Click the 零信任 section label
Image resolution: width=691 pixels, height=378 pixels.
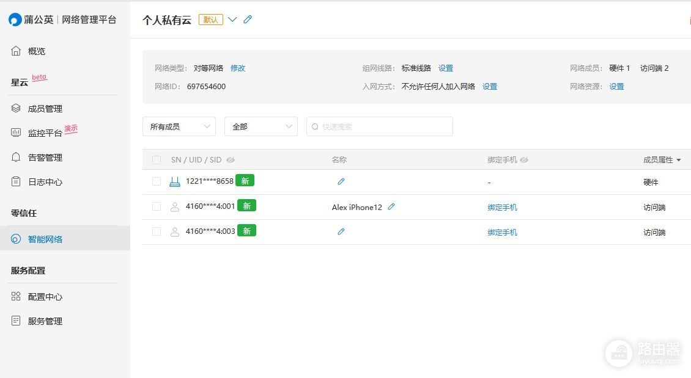click(x=24, y=213)
